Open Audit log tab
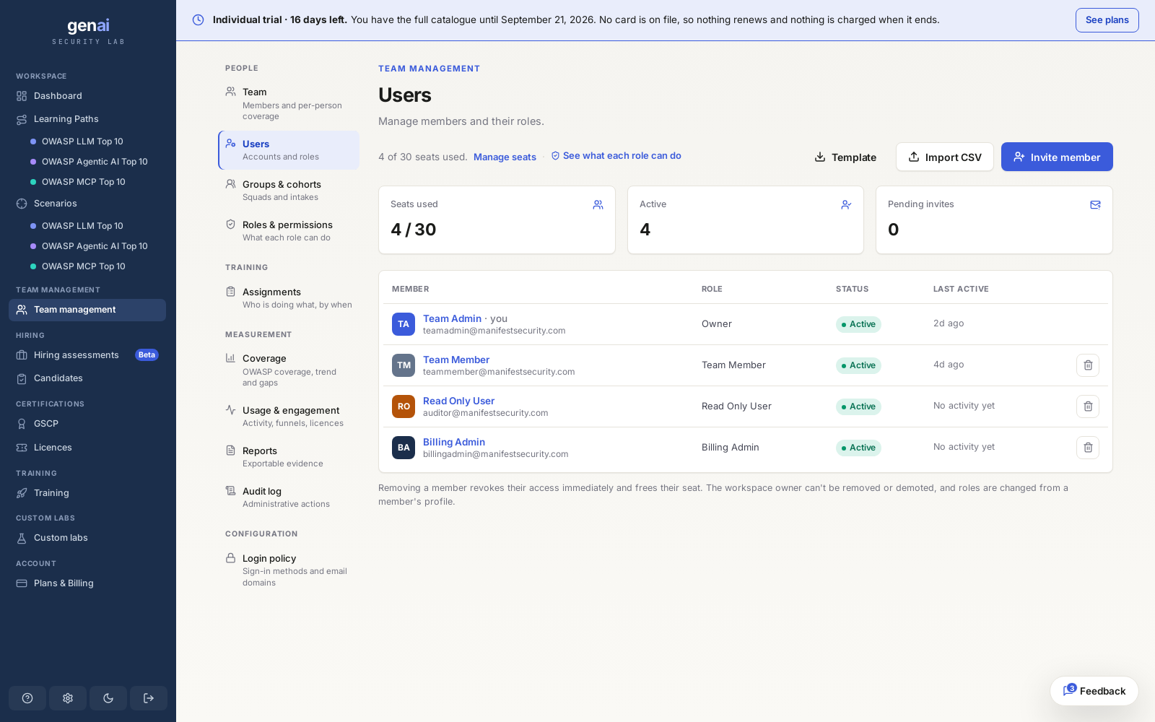The width and height of the screenshot is (1155, 722). (289, 497)
